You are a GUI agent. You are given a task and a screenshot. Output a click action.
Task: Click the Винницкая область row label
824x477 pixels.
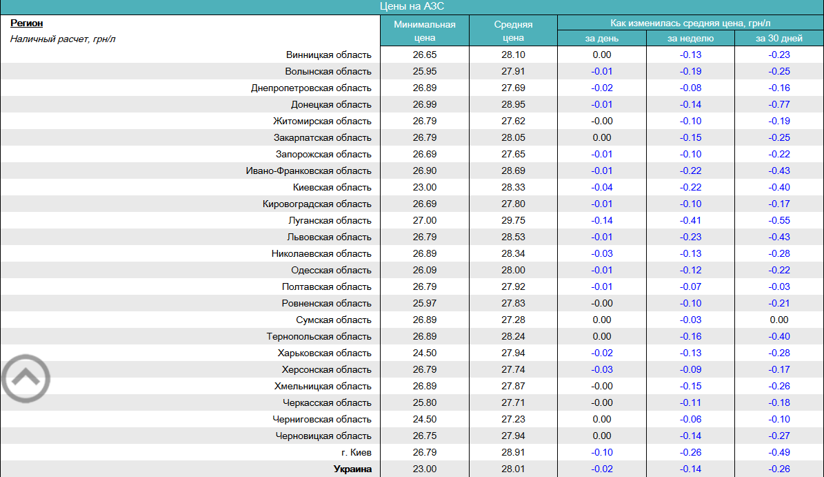(329, 55)
